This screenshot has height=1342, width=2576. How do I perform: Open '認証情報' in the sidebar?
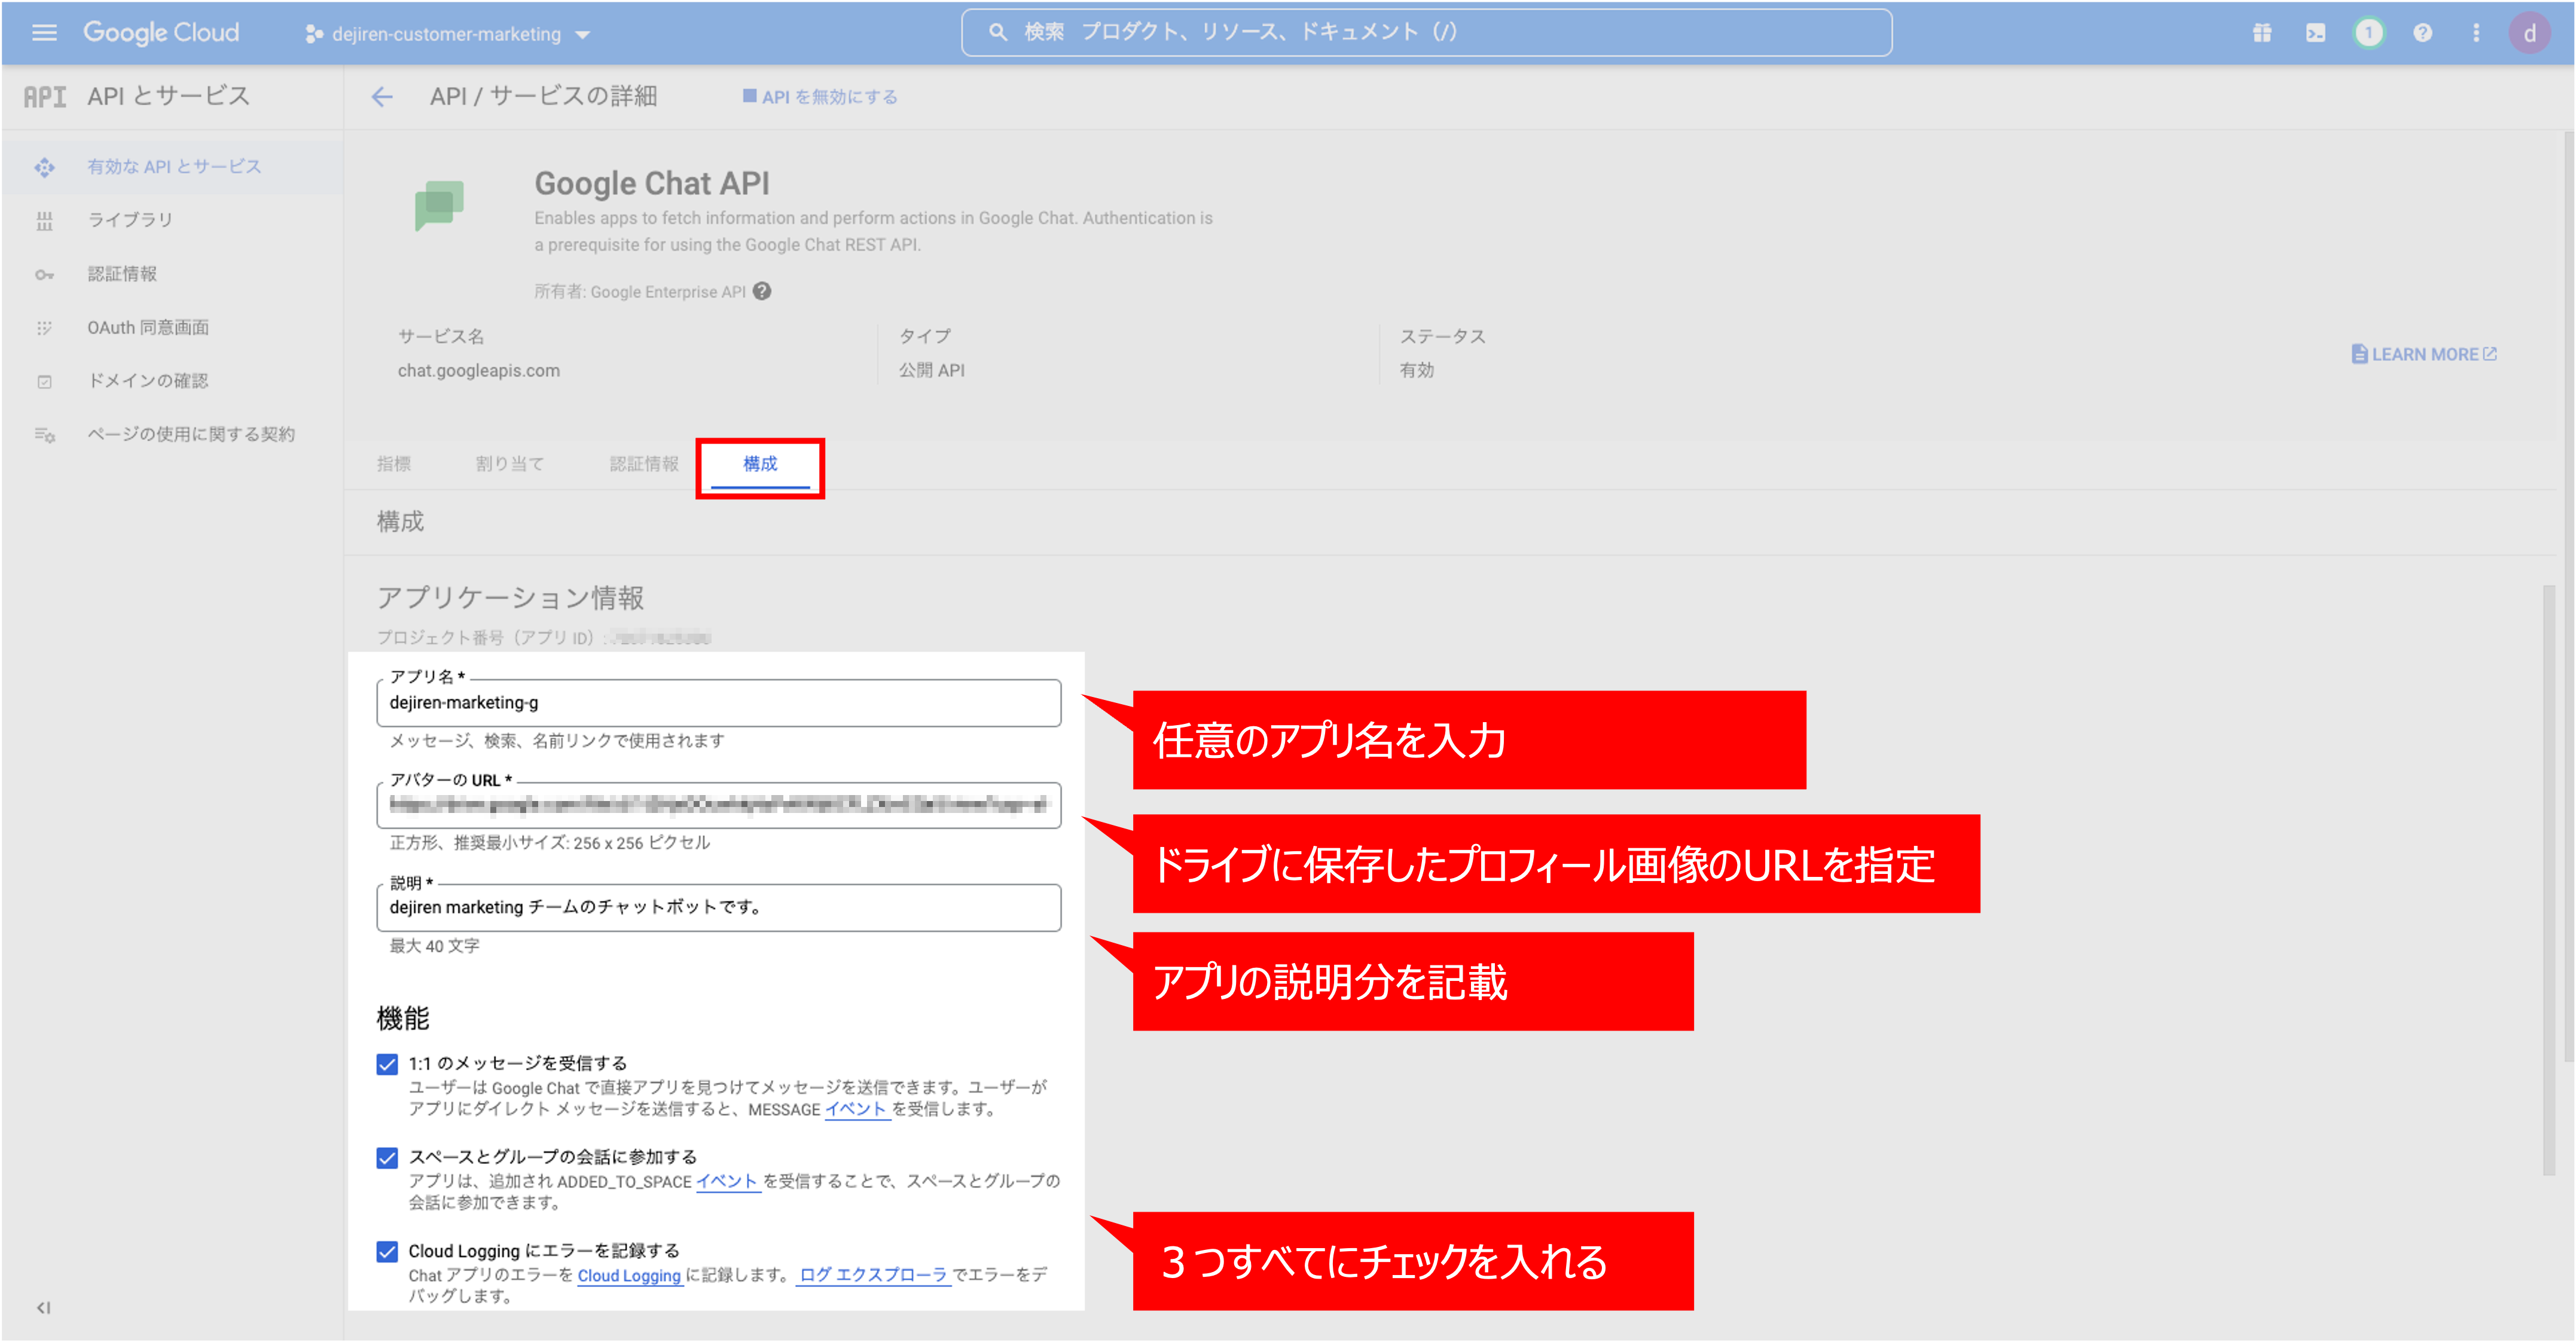[x=173, y=274]
